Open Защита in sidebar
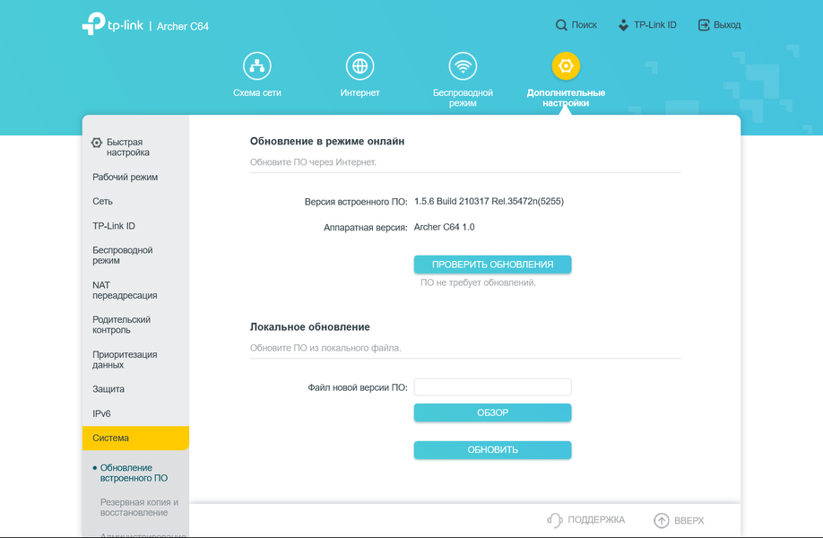Screen dimensions: 823x538 pyautogui.click(x=108, y=389)
